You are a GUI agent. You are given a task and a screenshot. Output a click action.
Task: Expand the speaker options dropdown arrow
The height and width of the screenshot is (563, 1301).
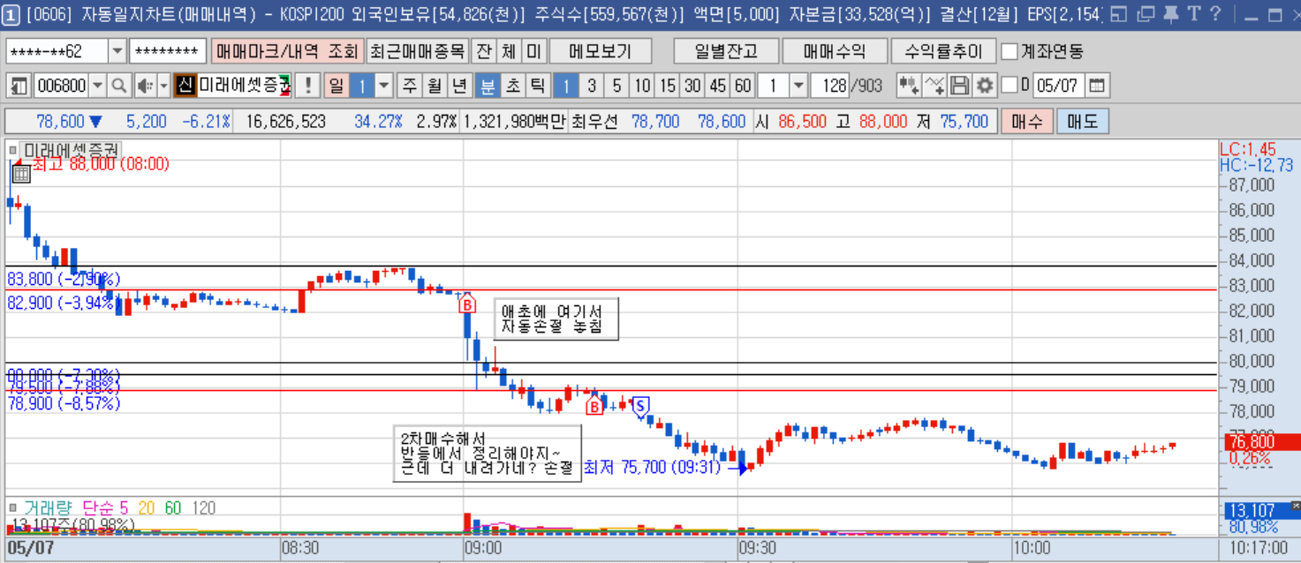pyautogui.click(x=164, y=86)
